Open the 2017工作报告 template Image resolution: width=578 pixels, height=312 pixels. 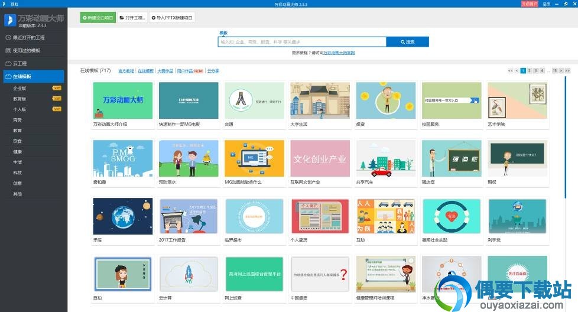tap(189, 216)
